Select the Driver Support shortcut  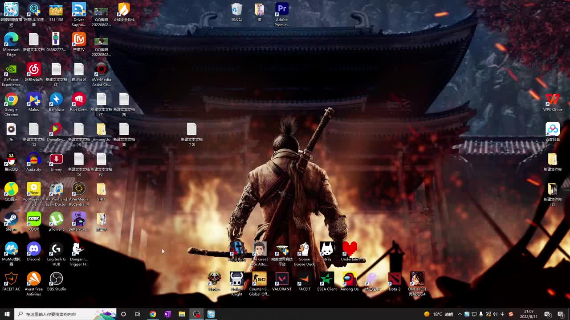click(79, 14)
